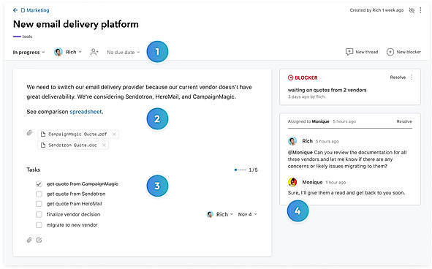Click the attachment paperclip beside the file list
The width and height of the screenshot is (432, 269).
pyautogui.click(x=29, y=133)
